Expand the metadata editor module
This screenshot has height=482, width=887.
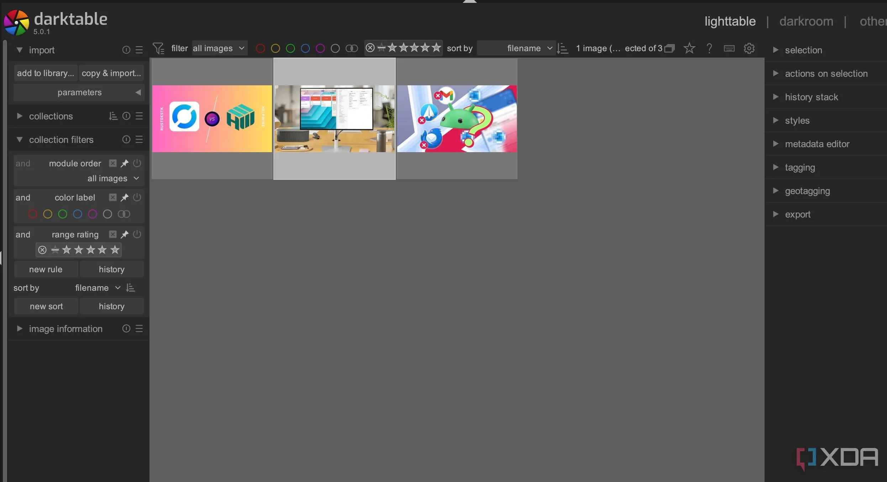[776, 144]
